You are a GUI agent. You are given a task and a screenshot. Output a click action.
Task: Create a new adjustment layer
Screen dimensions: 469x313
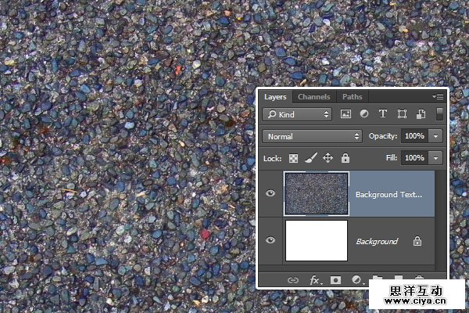pos(356,279)
